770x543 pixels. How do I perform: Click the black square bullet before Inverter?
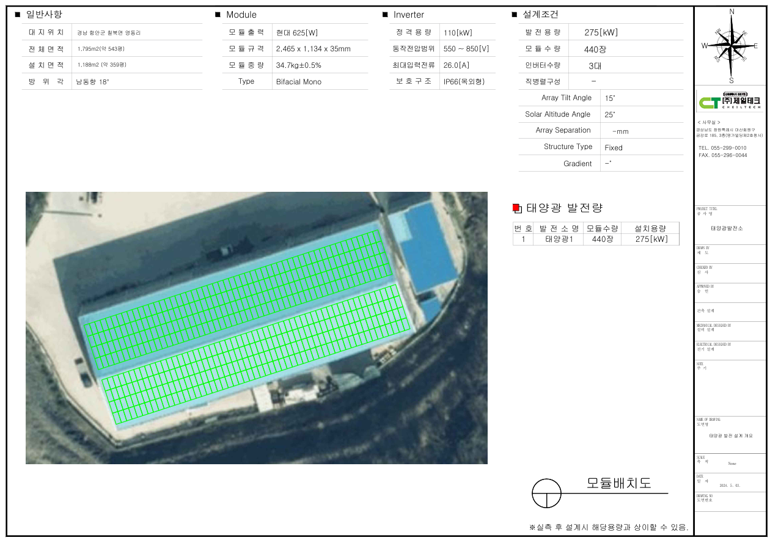click(385, 15)
